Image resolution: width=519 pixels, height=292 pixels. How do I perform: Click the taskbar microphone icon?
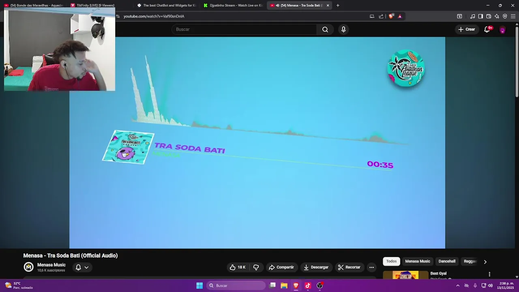[475, 286]
